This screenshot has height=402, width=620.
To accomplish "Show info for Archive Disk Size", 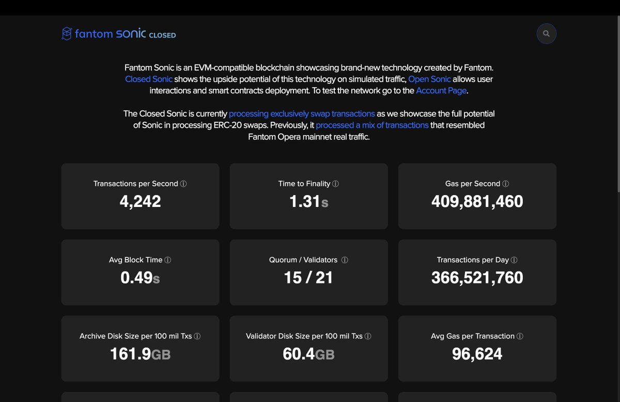I will click(197, 336).
